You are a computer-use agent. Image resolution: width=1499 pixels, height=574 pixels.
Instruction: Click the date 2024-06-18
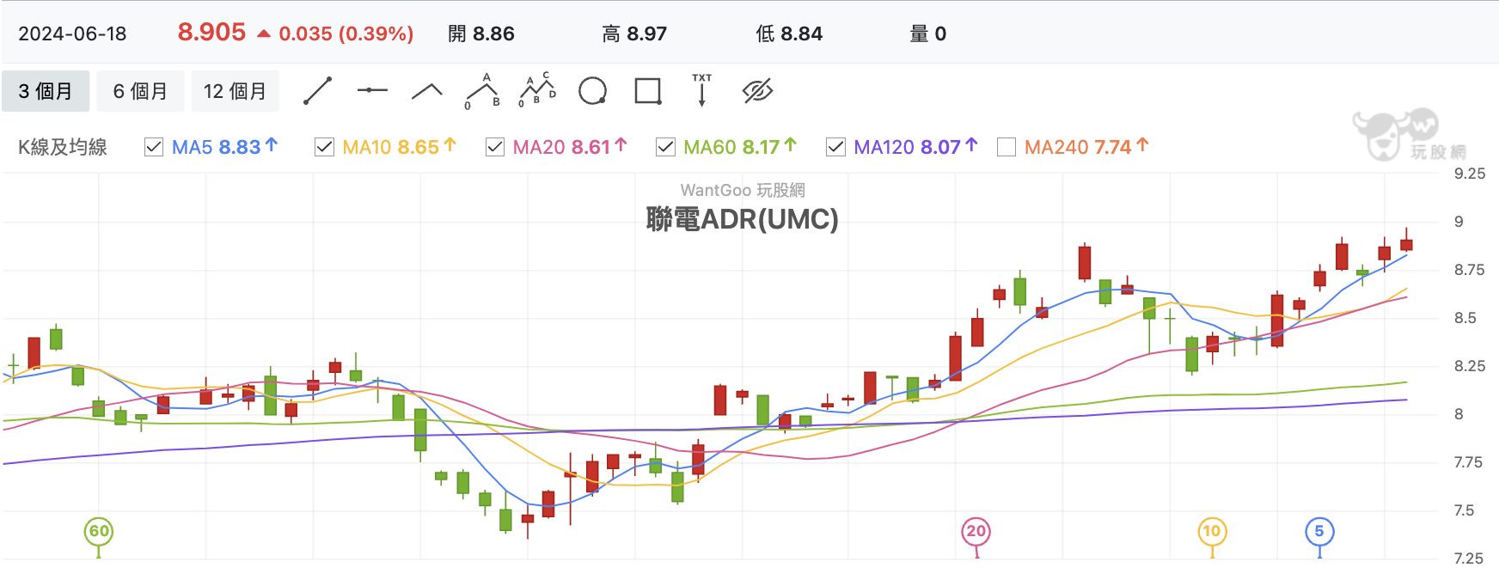pyautogui.click(x=72, y=34)
